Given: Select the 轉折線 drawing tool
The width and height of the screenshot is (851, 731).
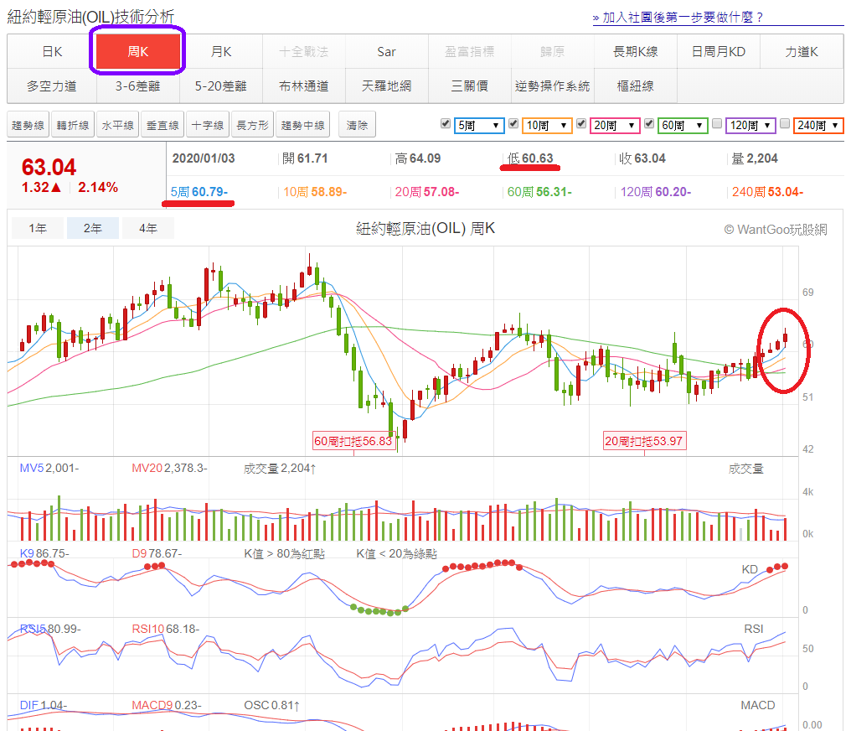Looking at the screenshot, I should (x=73, y=126).
